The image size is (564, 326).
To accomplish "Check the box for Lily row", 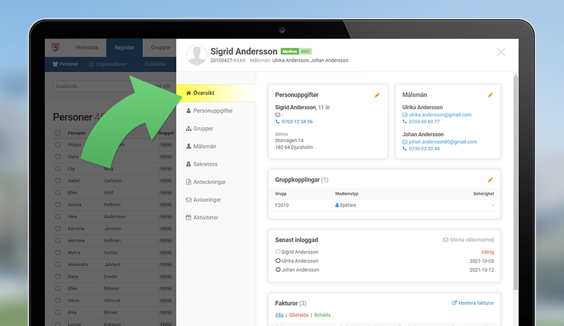I will click(x=58, y=169).
